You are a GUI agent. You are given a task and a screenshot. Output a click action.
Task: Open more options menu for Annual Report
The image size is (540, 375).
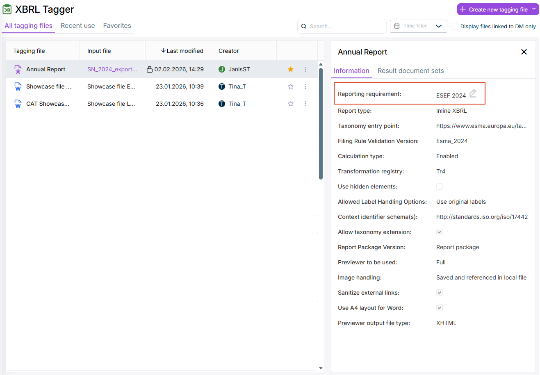(x=305, y=69)
